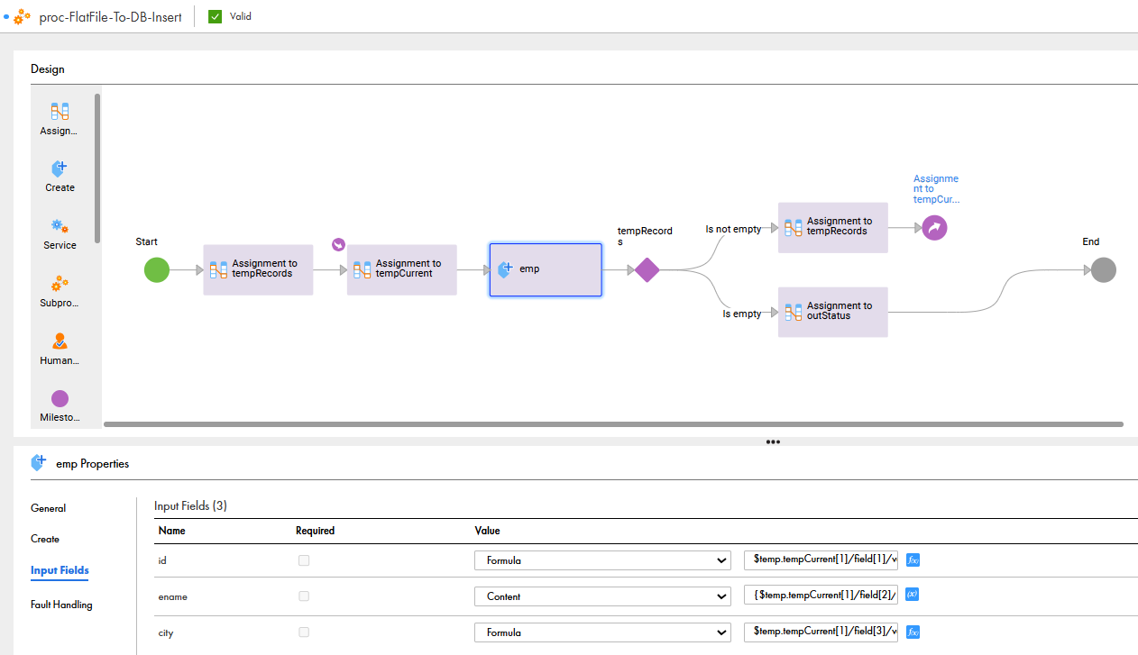Select the Human Task icon in palette
Viewport: 1138px width, 655px height.
(x=60, y=341)
